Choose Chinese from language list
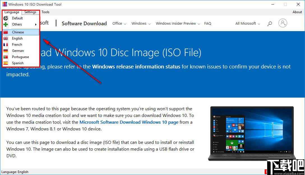The image size is (305, 175). (21, 32)
